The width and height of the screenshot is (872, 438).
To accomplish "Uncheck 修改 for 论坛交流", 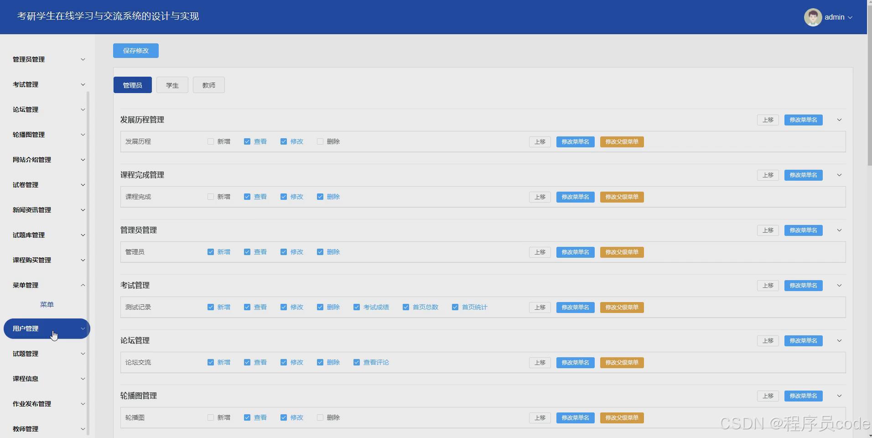I will [284, 362].
